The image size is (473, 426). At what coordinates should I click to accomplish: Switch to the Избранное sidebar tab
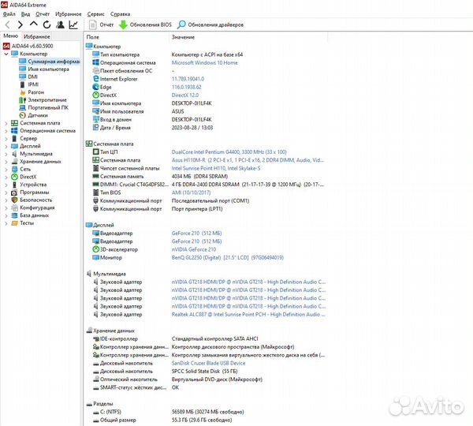37,36
